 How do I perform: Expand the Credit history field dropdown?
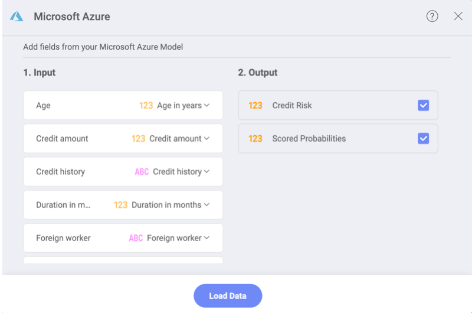206,172
